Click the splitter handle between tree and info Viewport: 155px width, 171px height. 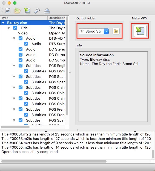(70, 72)
